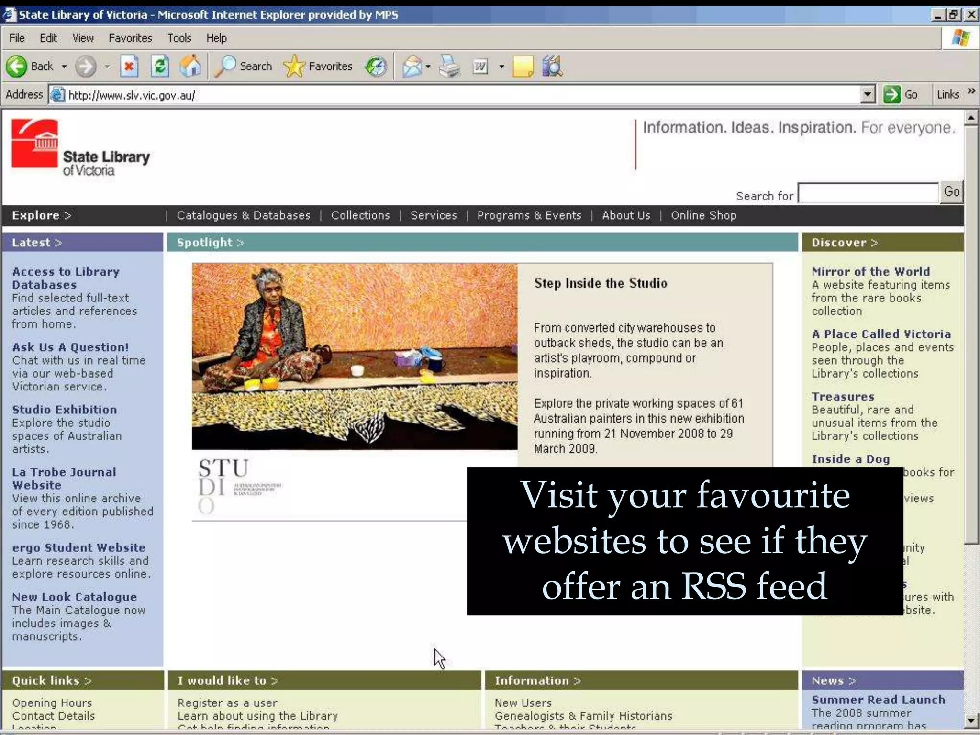Open the Help menu
This screenshot has width=980, height=735.
click(x=216, y=38)
